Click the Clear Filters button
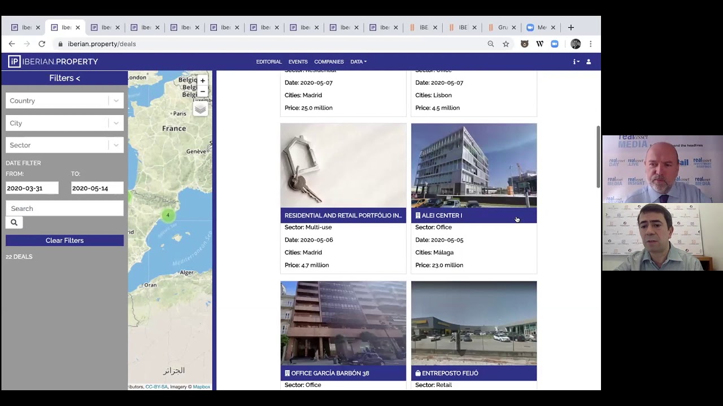This screenshot has height=406, width=723. coord(64,240)
